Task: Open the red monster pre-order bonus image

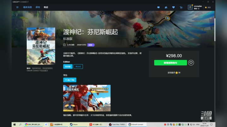Action: click(x=87, y=98)
